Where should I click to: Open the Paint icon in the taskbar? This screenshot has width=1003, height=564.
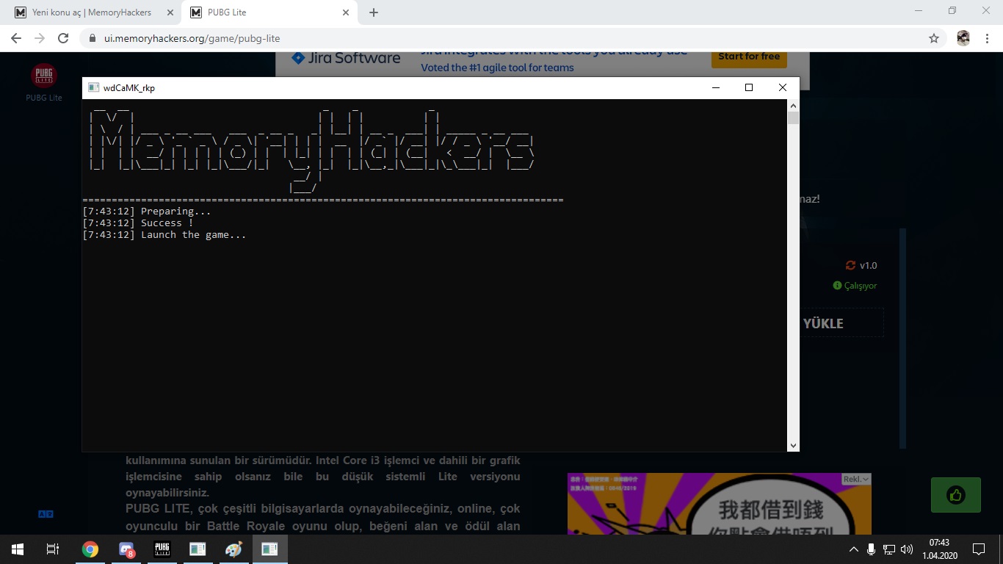coord(233,549)
